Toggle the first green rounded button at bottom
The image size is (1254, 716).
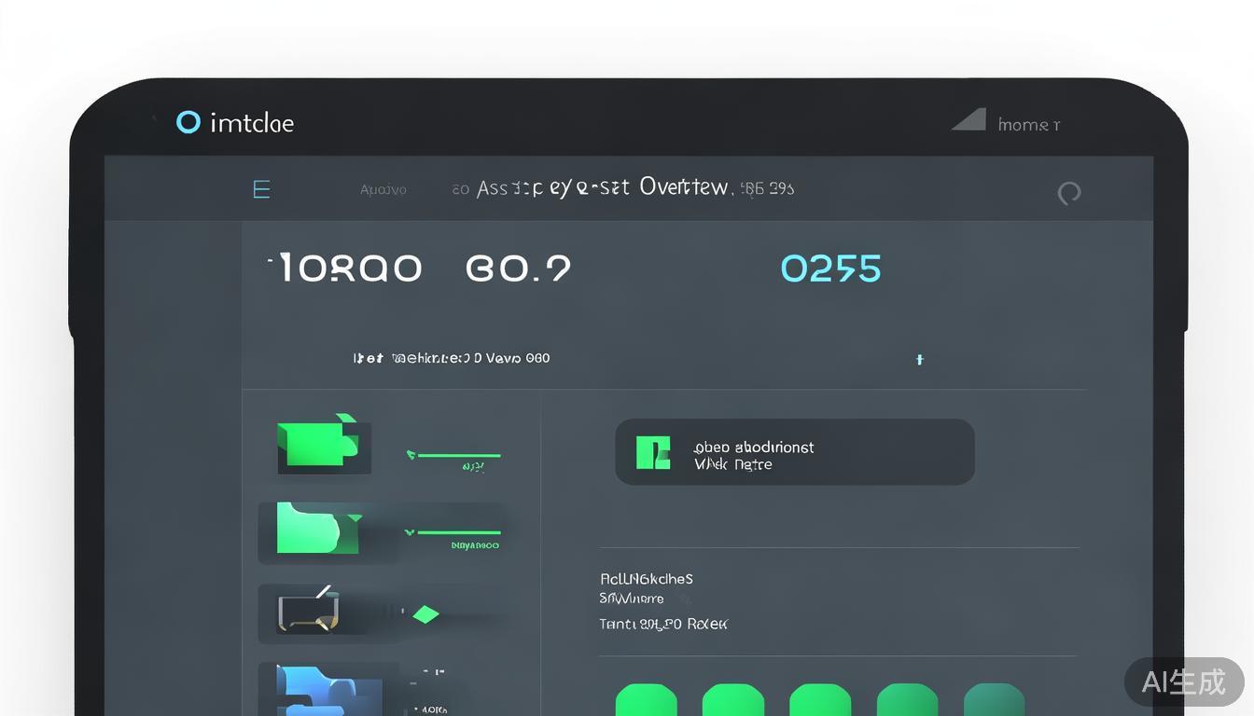click(647, 700)
